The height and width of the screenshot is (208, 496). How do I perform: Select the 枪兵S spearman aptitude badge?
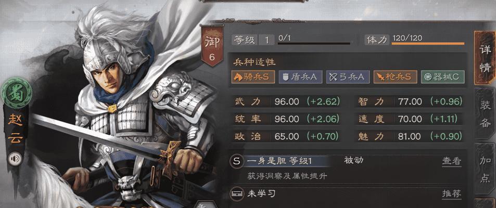(395, 77)
